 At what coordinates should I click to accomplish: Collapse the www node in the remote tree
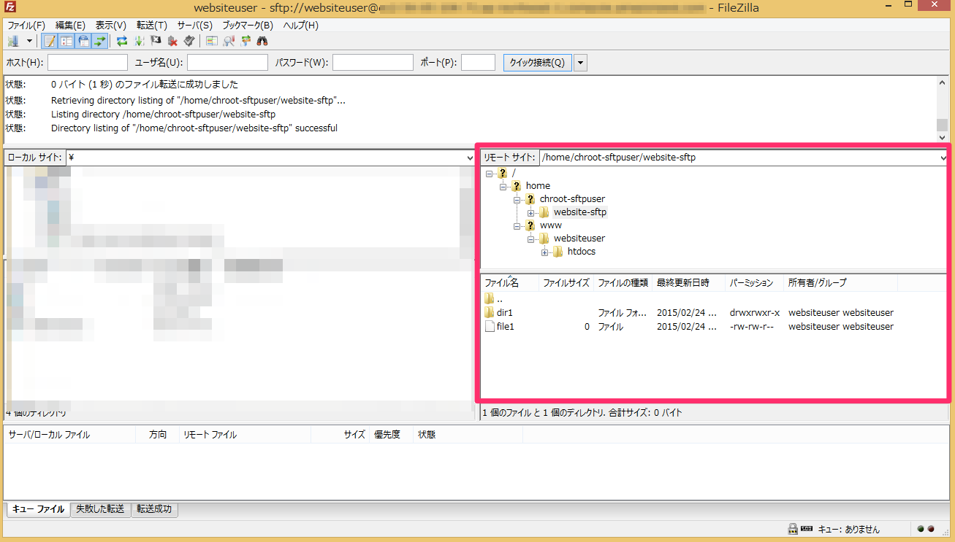coord(517,225)
